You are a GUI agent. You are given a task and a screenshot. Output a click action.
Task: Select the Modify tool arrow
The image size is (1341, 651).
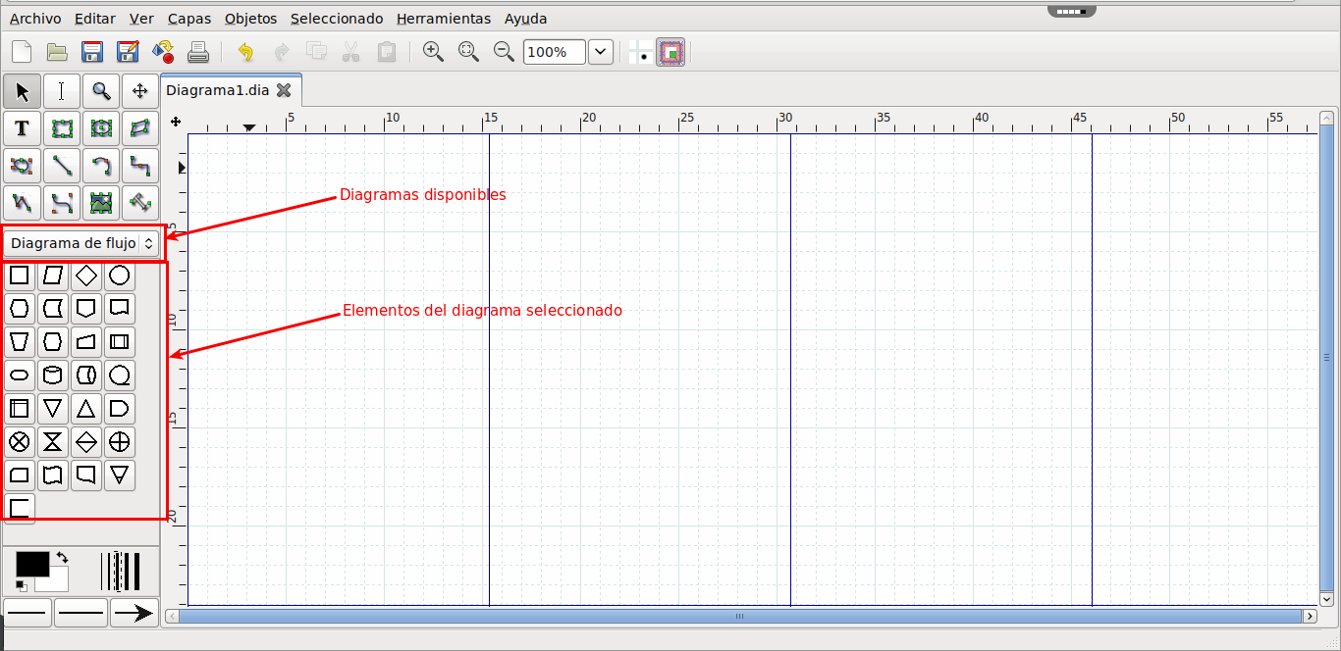(22, 90)
